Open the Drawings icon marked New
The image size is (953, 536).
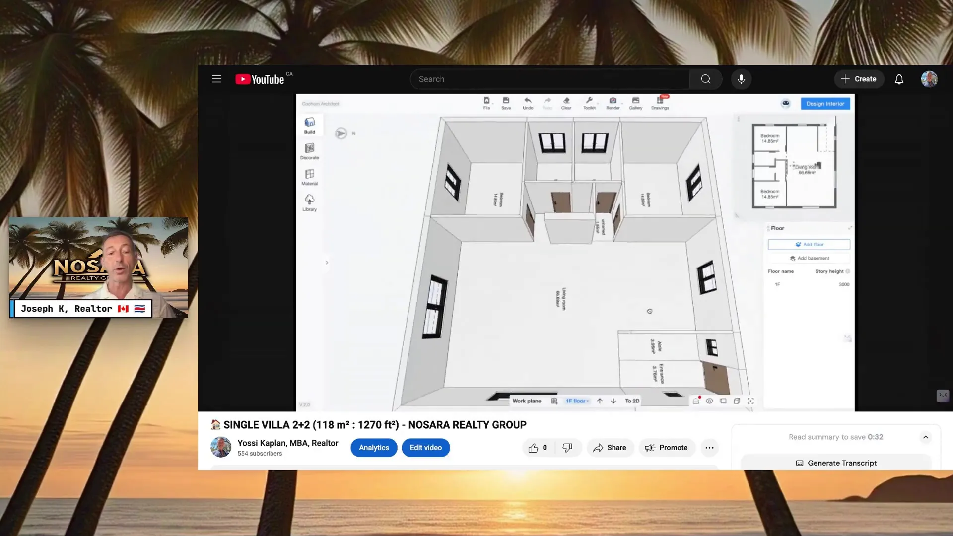(660, 103)
